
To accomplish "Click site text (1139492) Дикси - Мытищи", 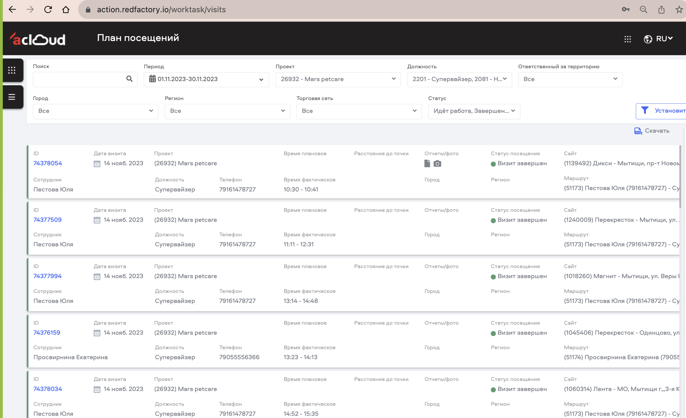I will (621, 163).
